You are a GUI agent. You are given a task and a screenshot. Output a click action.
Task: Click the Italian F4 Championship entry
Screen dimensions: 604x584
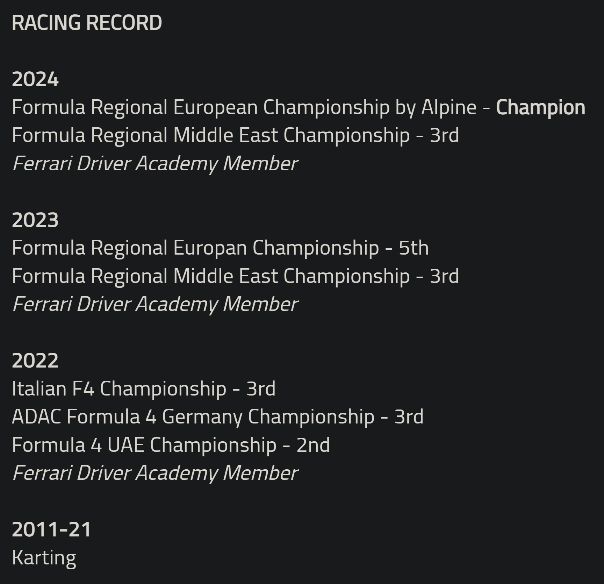[143, 389]
